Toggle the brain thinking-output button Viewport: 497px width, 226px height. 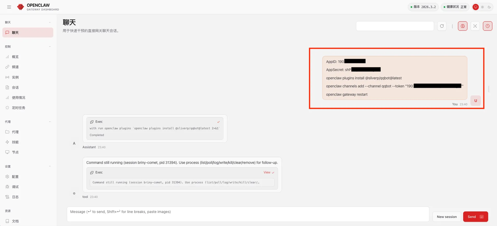[463, 26]
